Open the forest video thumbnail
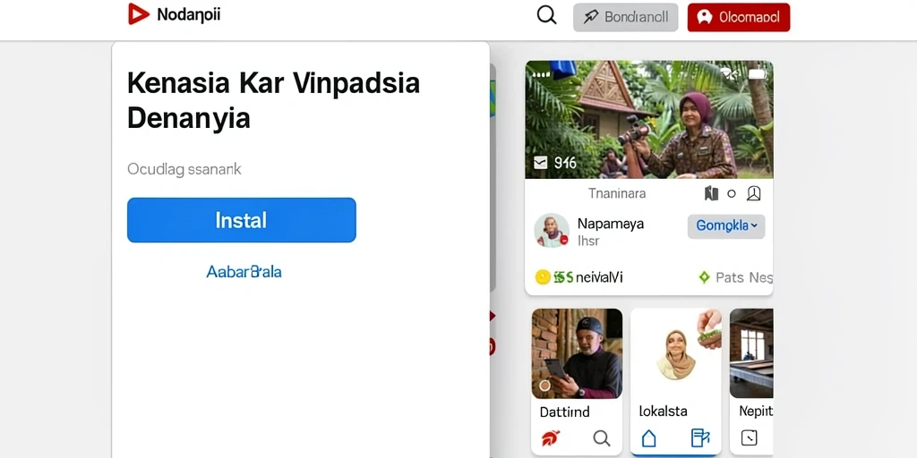The width and height of the screenshot is (917, 458). [x=648, y=119]
